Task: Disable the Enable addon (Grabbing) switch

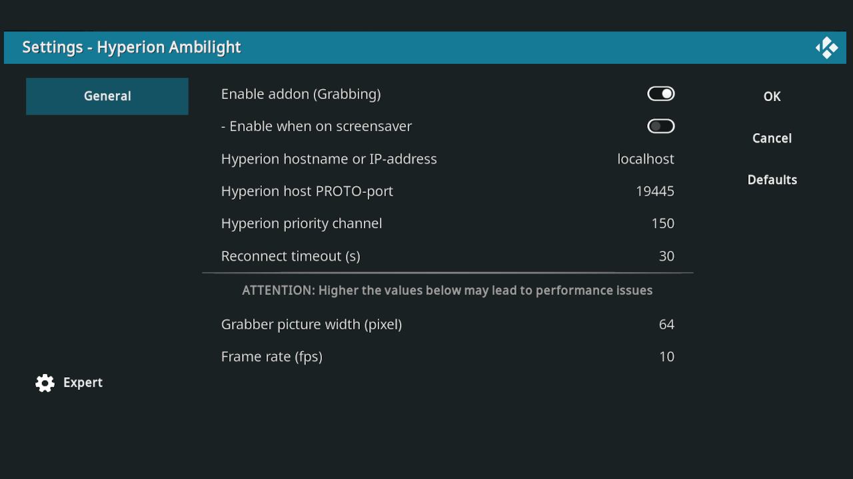Action: pyautogui.click(x=660, y=94)
